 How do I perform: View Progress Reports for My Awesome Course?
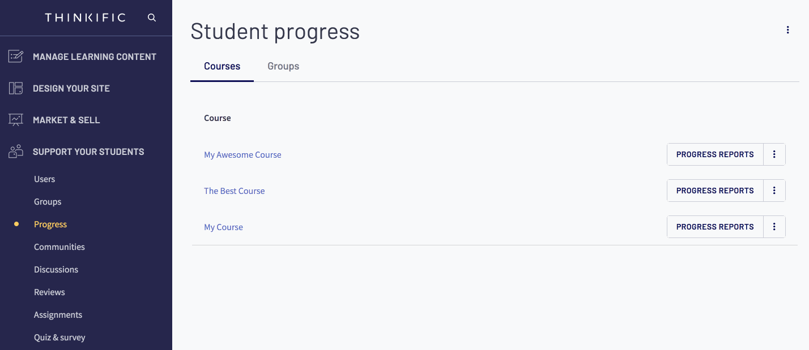coord(715,154)
